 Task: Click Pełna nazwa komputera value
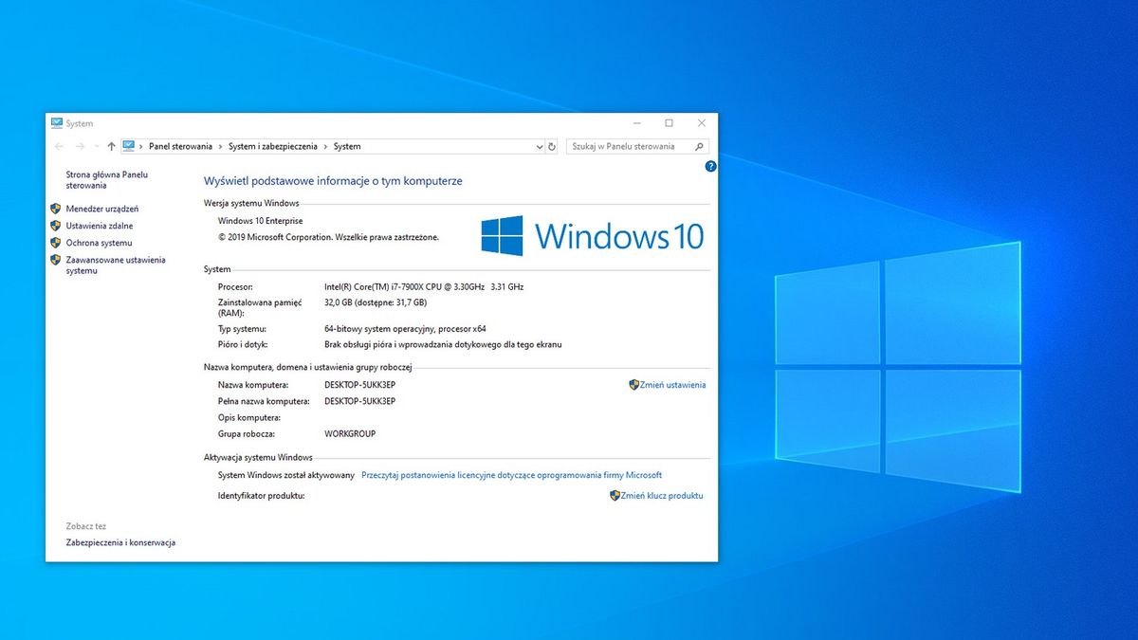point(359,401)
